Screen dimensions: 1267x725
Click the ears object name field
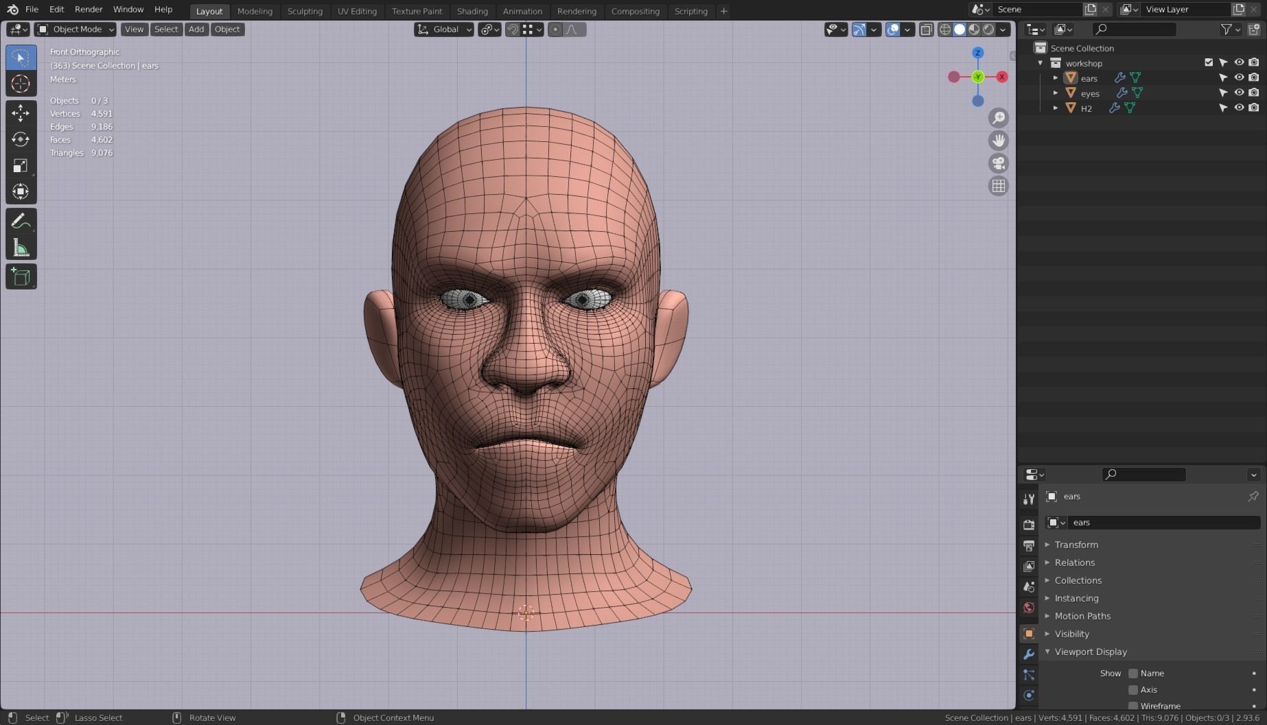[x=1164, y=523]
